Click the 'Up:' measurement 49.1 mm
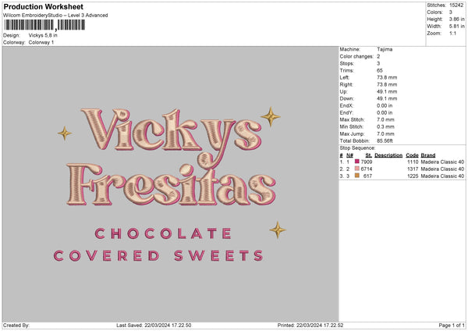This screenshot has height=331, width=468. point(387,91)
